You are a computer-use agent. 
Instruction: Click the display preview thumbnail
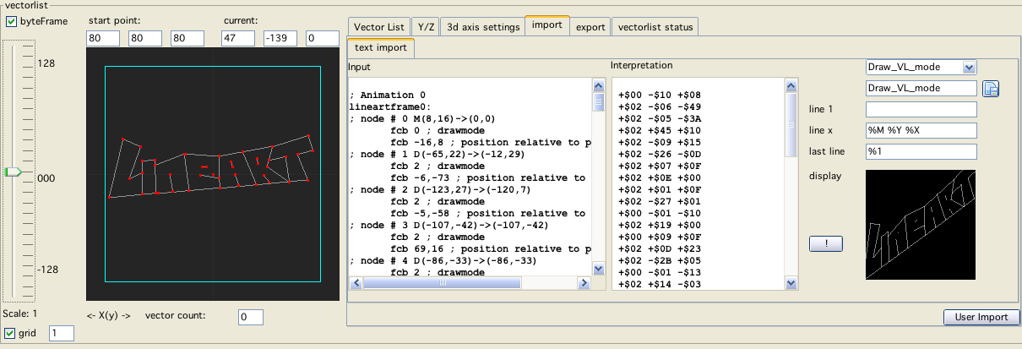921,224
